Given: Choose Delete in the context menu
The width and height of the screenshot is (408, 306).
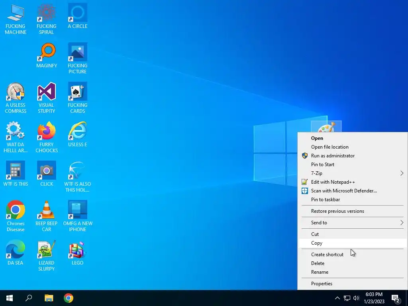Looking at the screenshot, I should [x=352, y=263].
